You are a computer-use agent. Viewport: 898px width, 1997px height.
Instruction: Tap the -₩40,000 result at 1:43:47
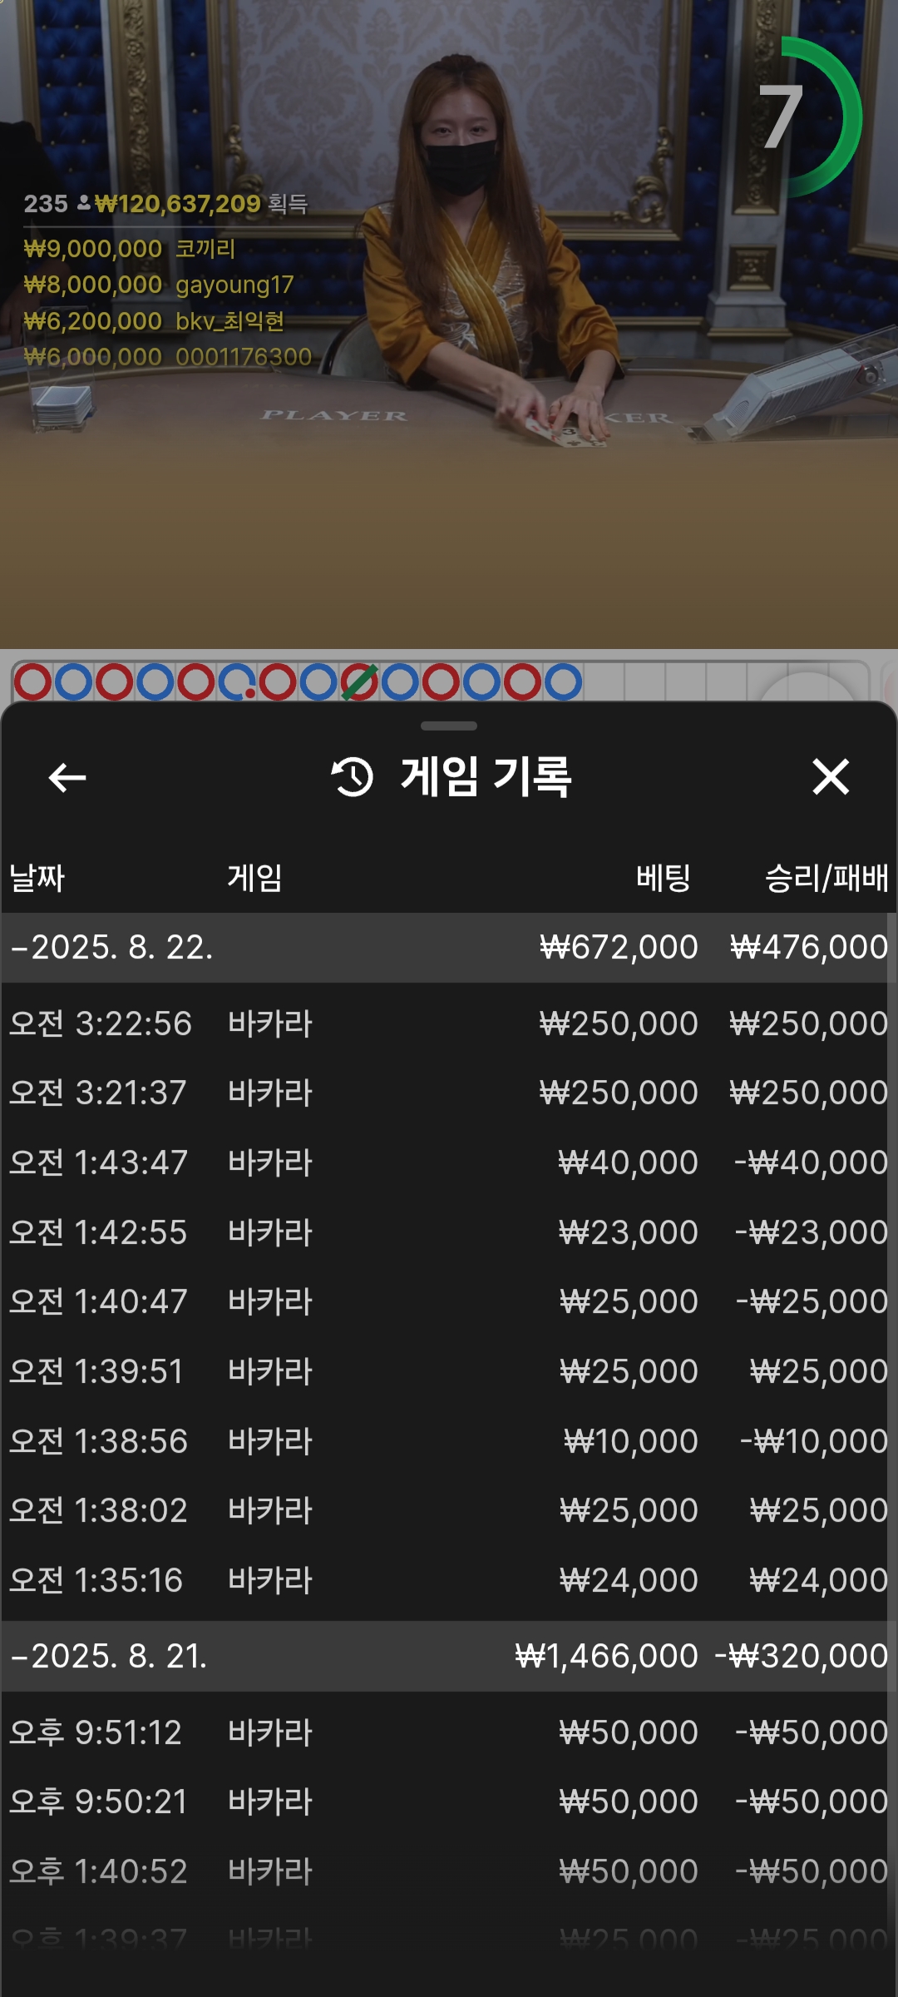coord(812,1162)
